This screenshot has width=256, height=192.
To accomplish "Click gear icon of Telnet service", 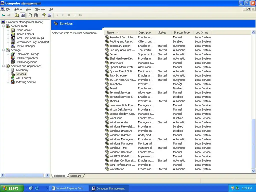I will [x=107, y=88].
